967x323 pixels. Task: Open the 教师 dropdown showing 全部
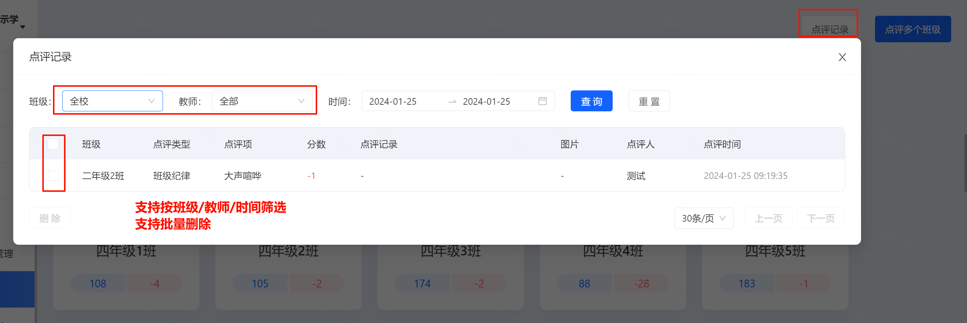pos(262,101)
